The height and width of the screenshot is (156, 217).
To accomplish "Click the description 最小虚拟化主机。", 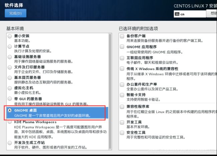I will click(x=27, y=93).
